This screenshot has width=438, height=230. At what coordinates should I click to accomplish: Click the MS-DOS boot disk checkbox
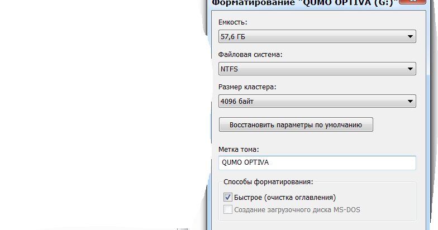(228, 209)
